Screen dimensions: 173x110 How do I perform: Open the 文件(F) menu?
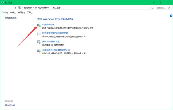click(x=4, y=13)
